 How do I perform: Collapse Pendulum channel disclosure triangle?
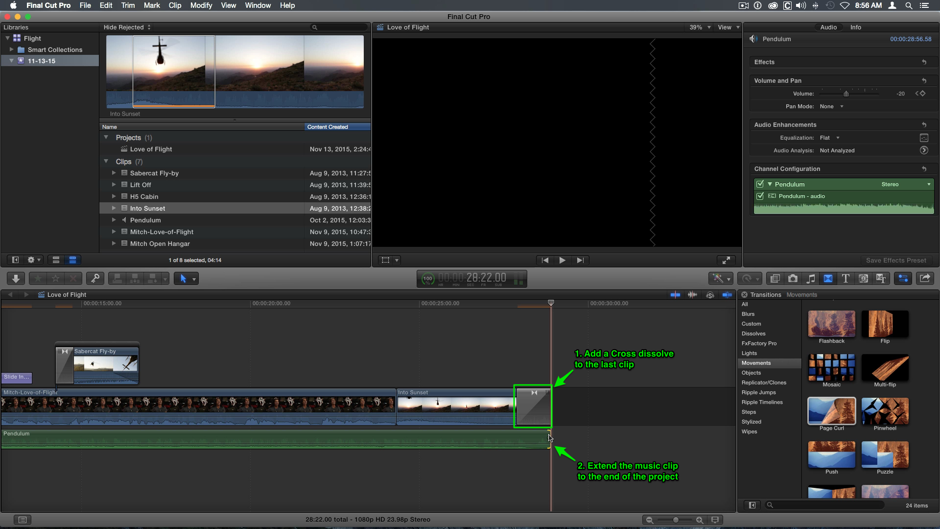point(770,184)
